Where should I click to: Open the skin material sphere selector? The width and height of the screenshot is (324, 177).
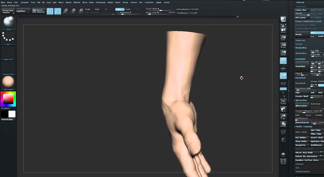8,82
